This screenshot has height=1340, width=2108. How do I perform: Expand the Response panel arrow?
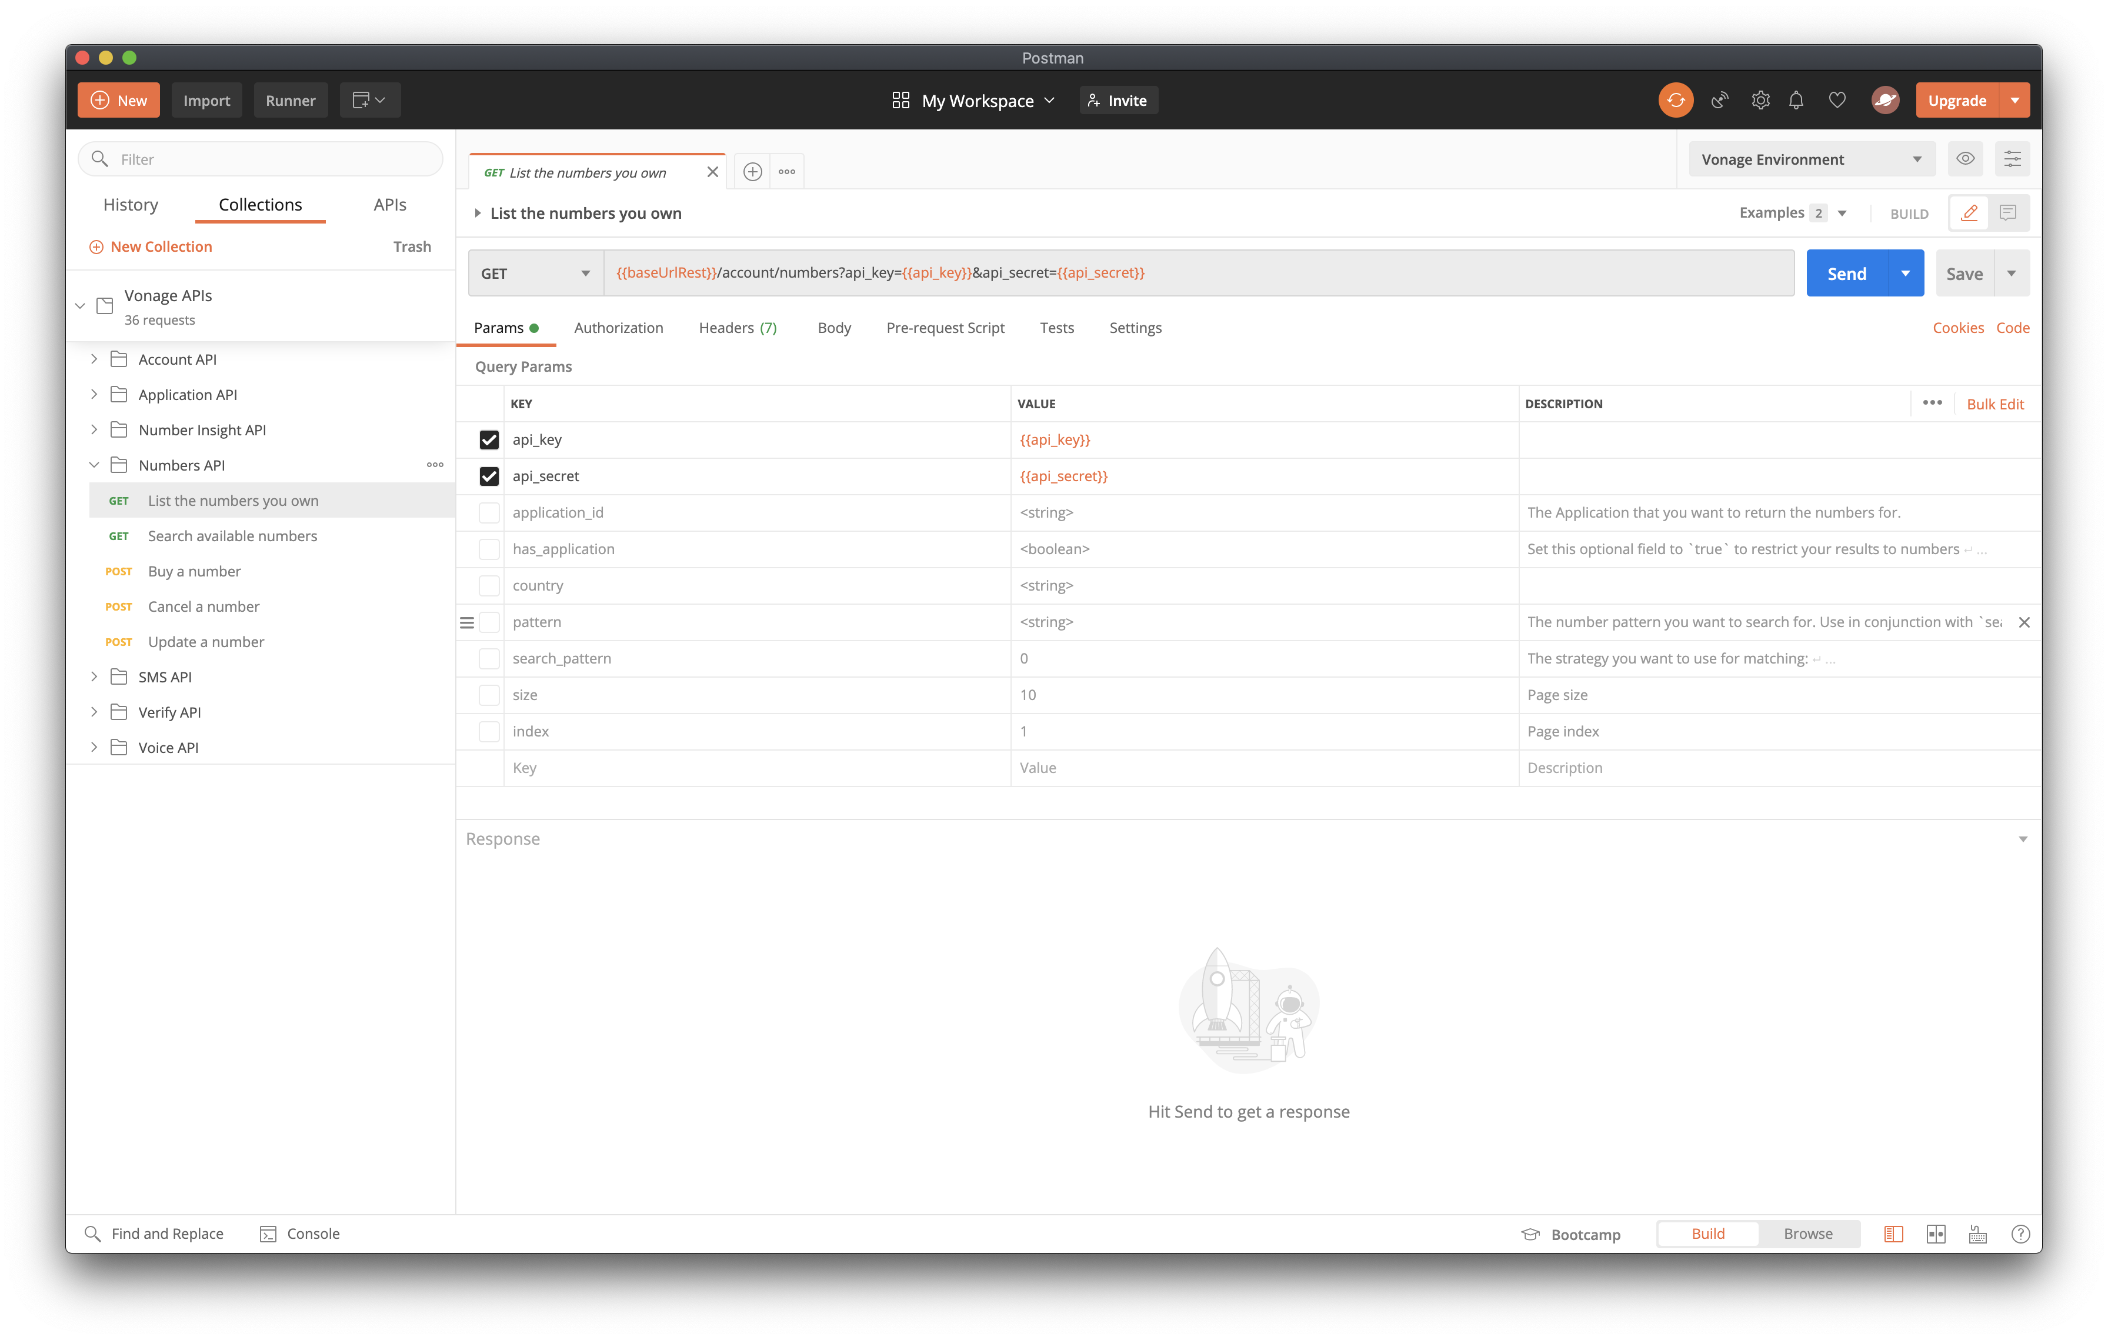[x=2022, y=839]
